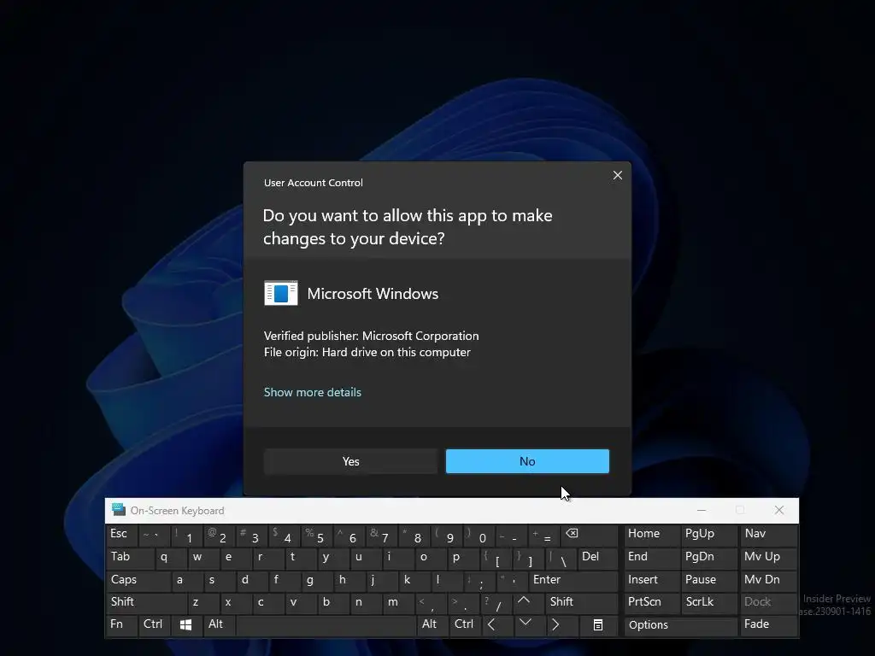
Task: Tap the Nav key
Action: (x=768, y=535)
